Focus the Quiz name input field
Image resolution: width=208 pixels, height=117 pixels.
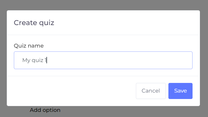103,60
